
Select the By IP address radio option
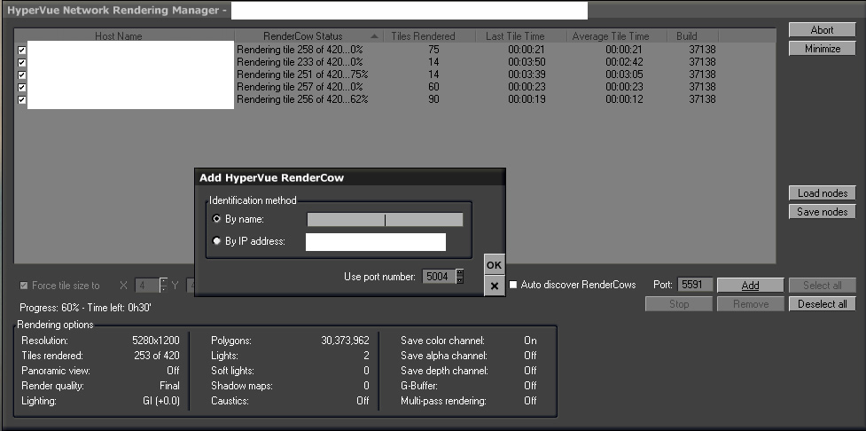click(x=216, y=241)
